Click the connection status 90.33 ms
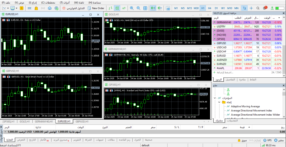Viewport: 286px width, 147px height. click(x=268, y=145)
